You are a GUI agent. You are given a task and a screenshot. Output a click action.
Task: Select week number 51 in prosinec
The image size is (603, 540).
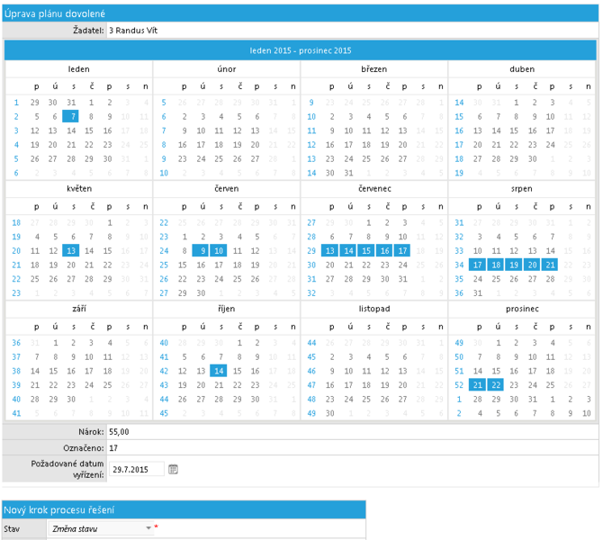[x=459, y=371]
